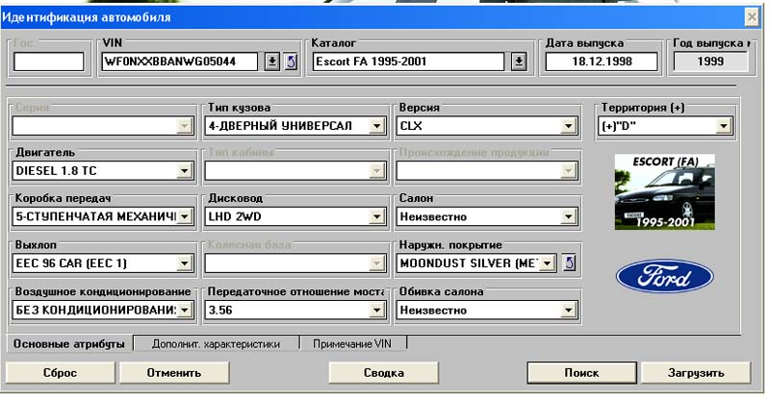Switch to Дополнит. характеристики tab
Image resolution: width=770 pixels, height=400 pixels.
217,343
